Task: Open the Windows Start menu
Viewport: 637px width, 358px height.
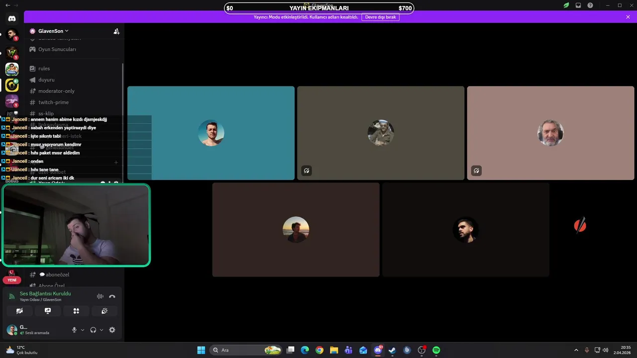Action: click(201, 350)
